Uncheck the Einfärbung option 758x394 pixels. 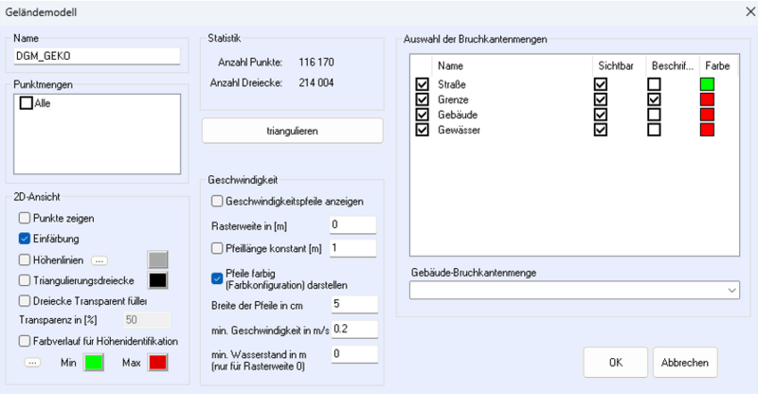pos(26,239)
